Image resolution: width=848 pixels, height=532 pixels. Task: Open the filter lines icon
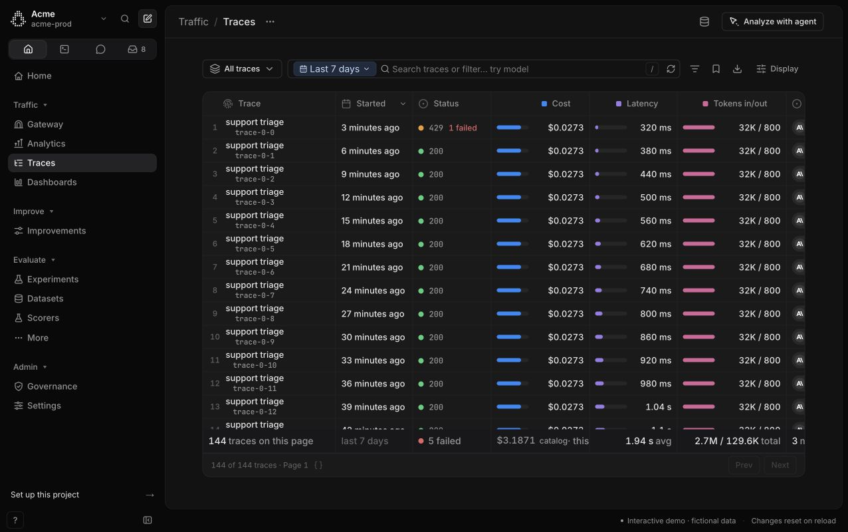tap(694, 69)
